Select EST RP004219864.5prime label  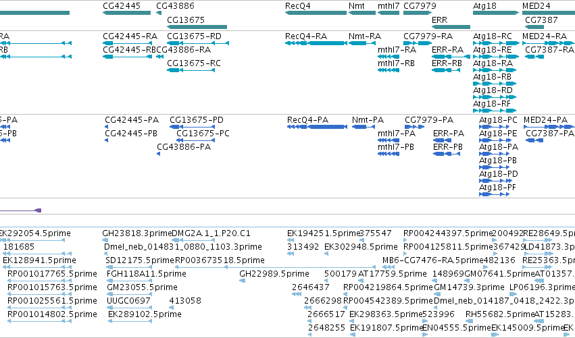coord(388,287)
